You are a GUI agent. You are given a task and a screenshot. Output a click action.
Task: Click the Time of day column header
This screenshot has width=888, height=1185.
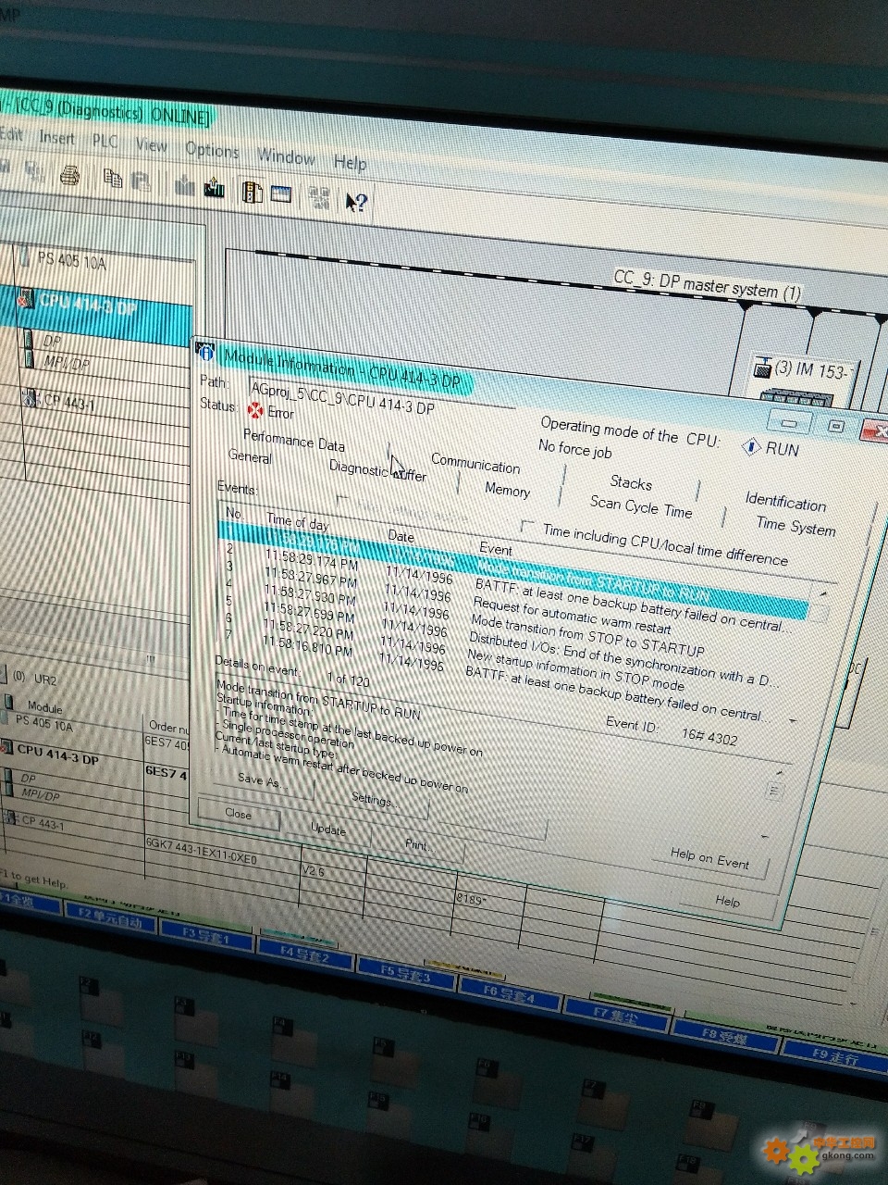point(297,522)
